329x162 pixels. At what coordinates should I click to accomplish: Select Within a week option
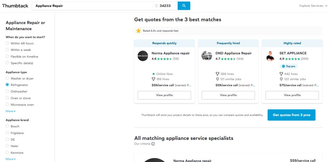point(7,50)
